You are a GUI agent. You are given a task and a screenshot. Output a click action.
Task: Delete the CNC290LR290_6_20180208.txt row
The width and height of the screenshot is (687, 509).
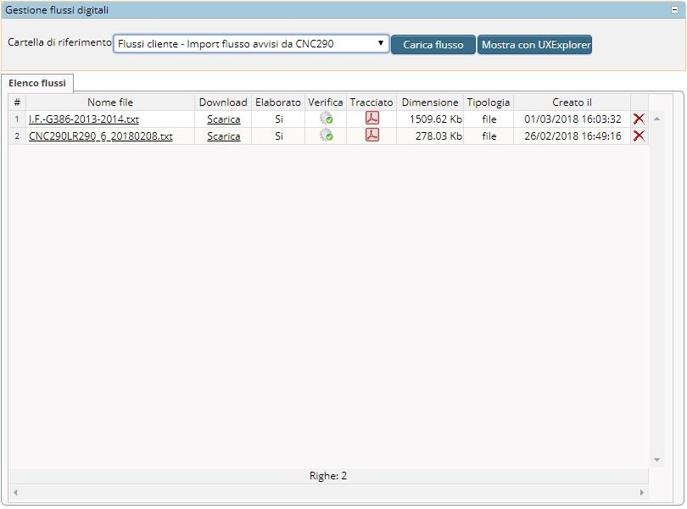[639, 136]
